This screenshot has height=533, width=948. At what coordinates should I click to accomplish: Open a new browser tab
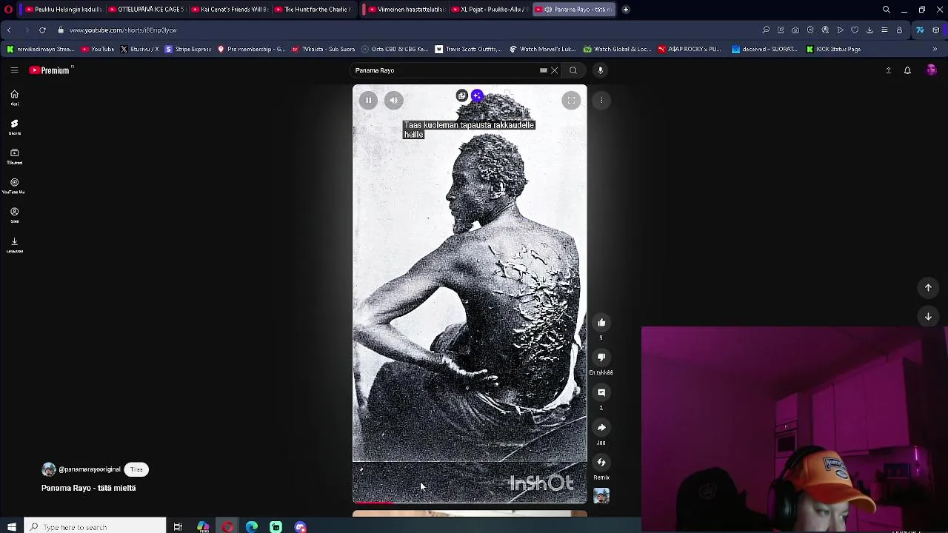point(626,10)
